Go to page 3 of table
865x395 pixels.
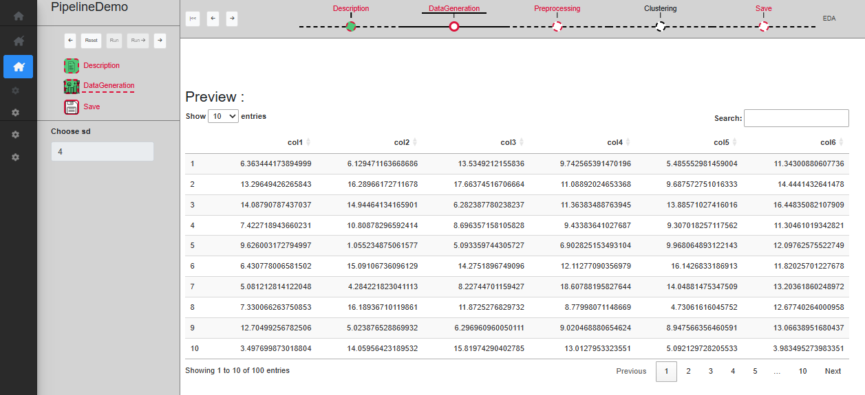(711, 371)
